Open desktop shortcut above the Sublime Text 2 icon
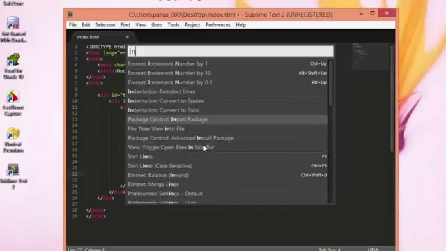This screenshot has height=251, width=446. tap(13, 140)
